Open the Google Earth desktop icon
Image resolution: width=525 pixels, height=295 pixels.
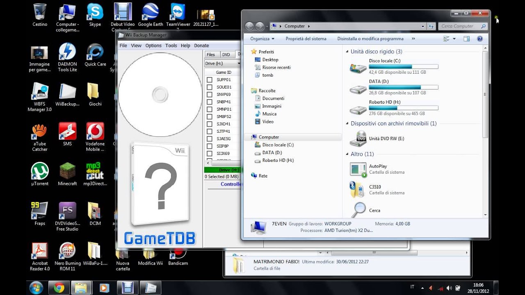[x=151, y=15]
